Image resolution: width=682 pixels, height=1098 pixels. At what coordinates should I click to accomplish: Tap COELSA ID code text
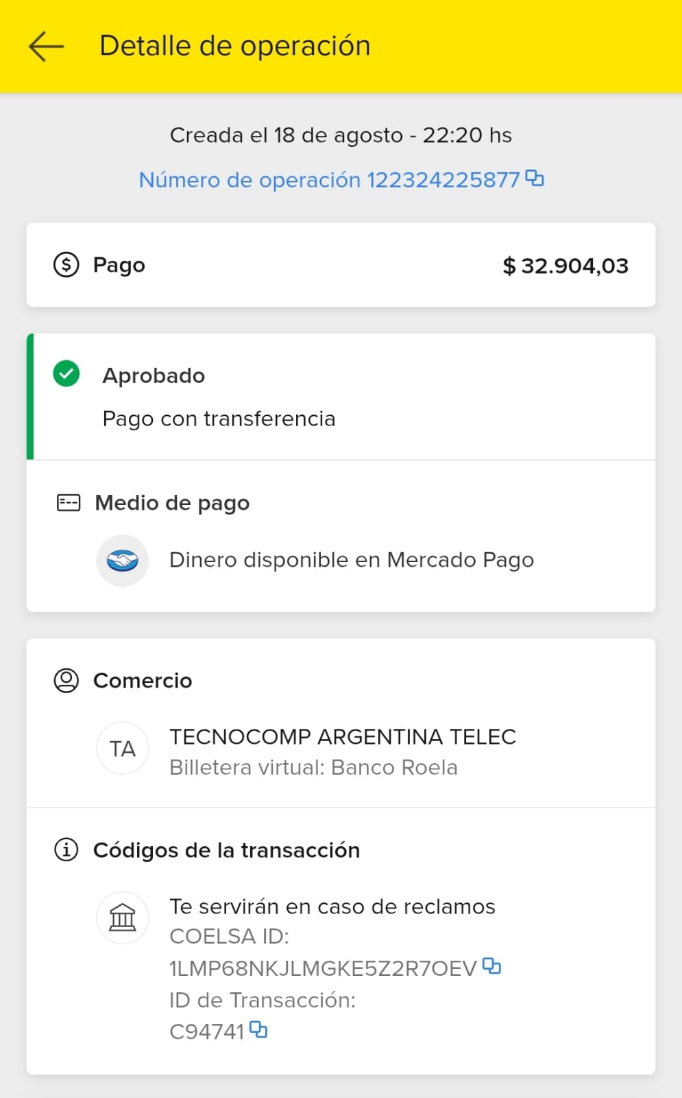tap(323, 968)
